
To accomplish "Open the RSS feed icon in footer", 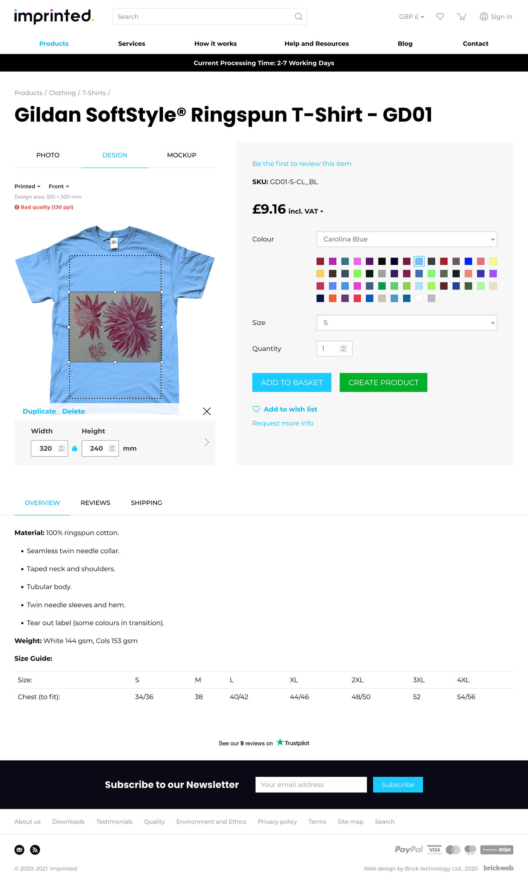I will click(x=35, y=850).
